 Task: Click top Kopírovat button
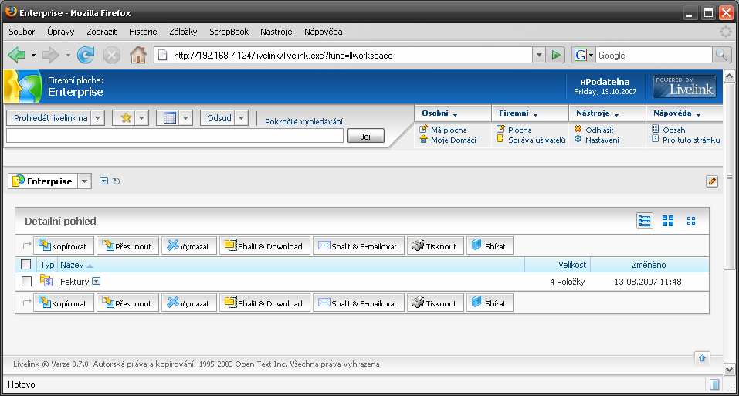click(x=63, y=245)
